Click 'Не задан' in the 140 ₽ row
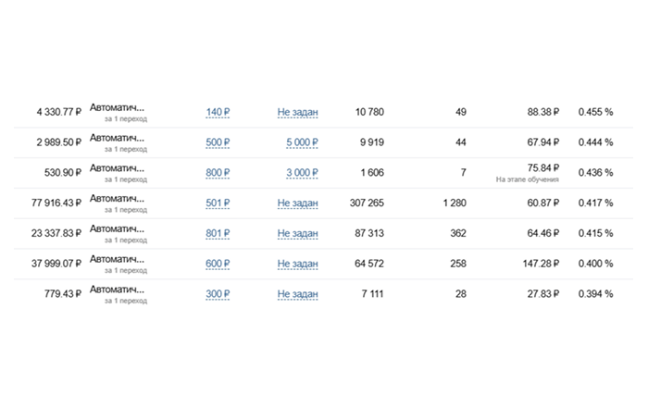Image resolution: width=648 pixels, height=407 pixels. pyautogui.click(x=297, y=112)
